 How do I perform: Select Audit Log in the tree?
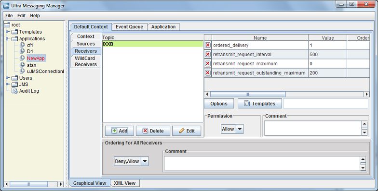29,91
